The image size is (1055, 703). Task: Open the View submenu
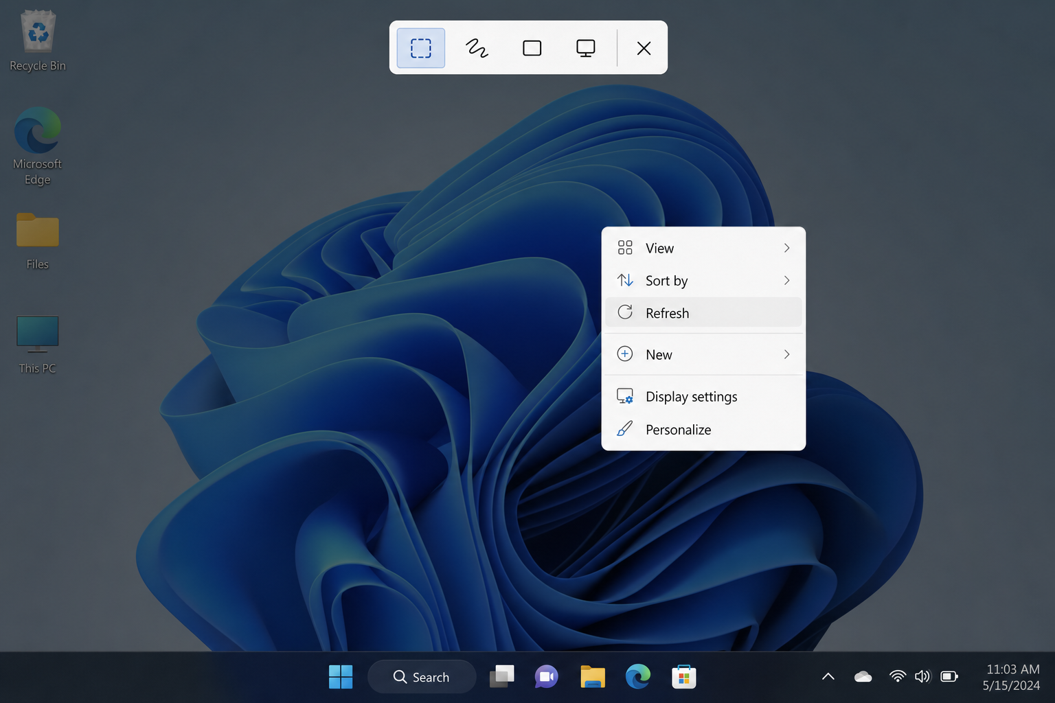click(703, 248)
